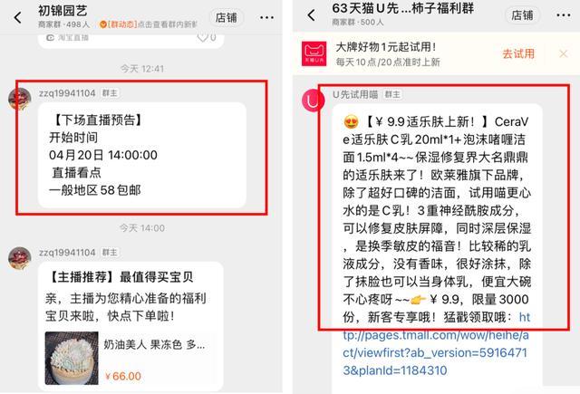This screenshot has height=394, width=580.
Task: Go back from 初锦园艺 group chat
Action: pos(17,17)
